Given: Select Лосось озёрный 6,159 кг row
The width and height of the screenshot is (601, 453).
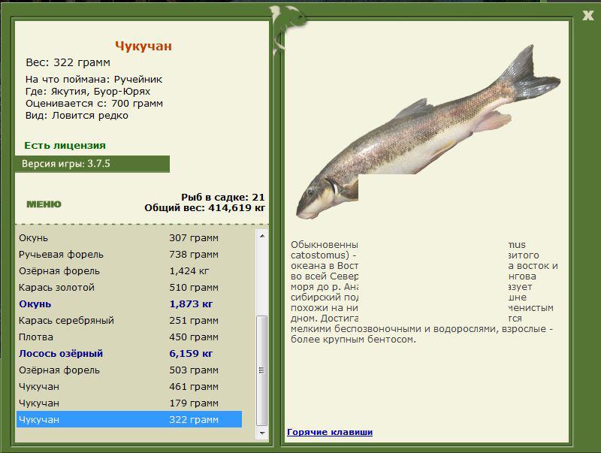Looking at the screenshot, I should pos(129,354).
